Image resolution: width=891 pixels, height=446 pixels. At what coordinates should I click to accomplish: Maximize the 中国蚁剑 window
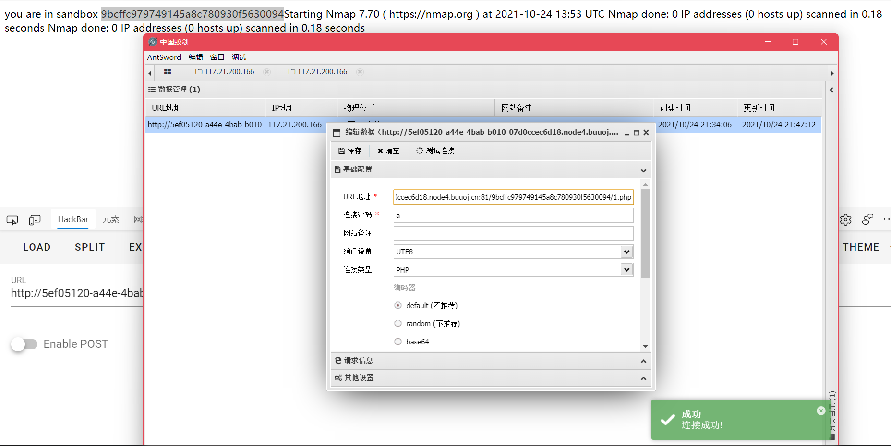[x=795, y=42]
